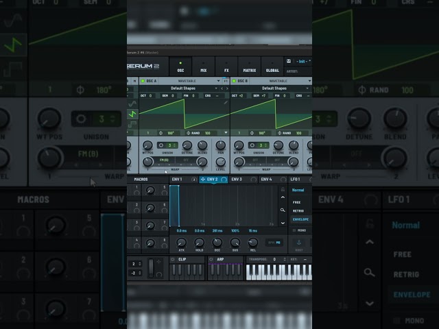Toggle BPM/MS time mode switch
The image size is (439, 329).
coord(274,243)
